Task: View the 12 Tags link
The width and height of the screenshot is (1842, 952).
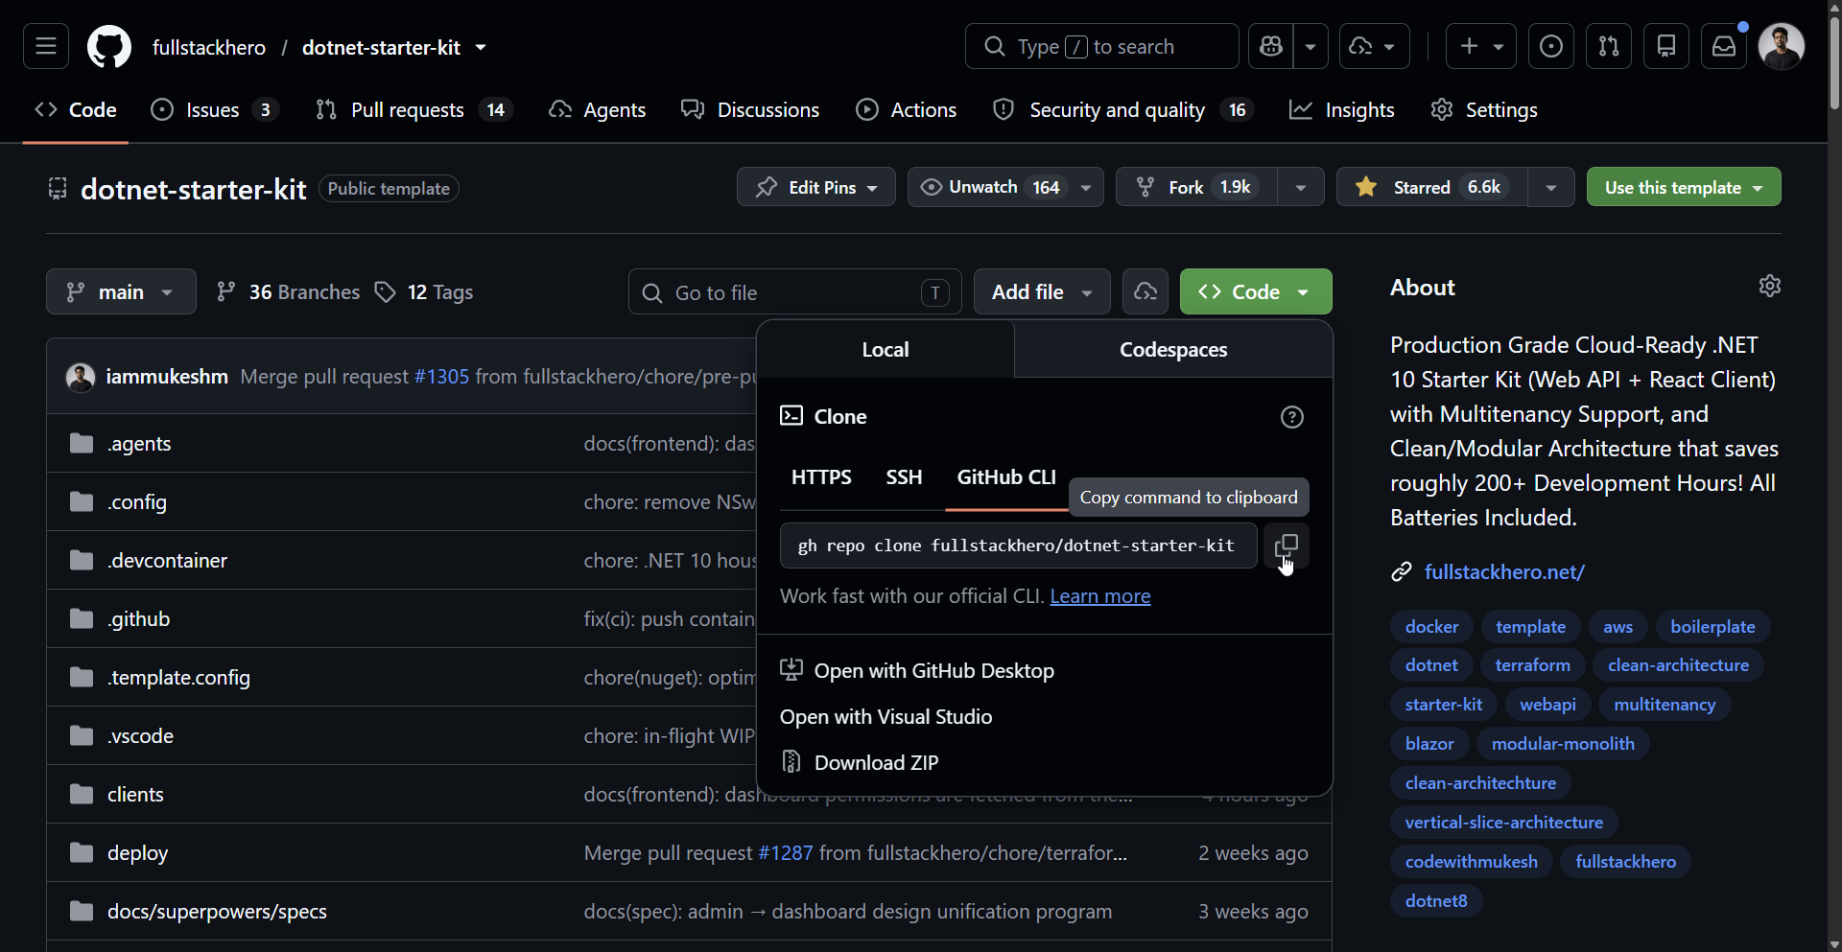Action: click(423, 291)
